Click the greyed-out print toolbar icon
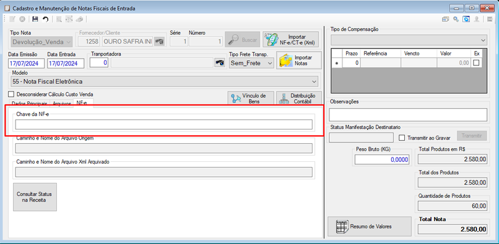499x244 pixels. (x=79, y=19)
